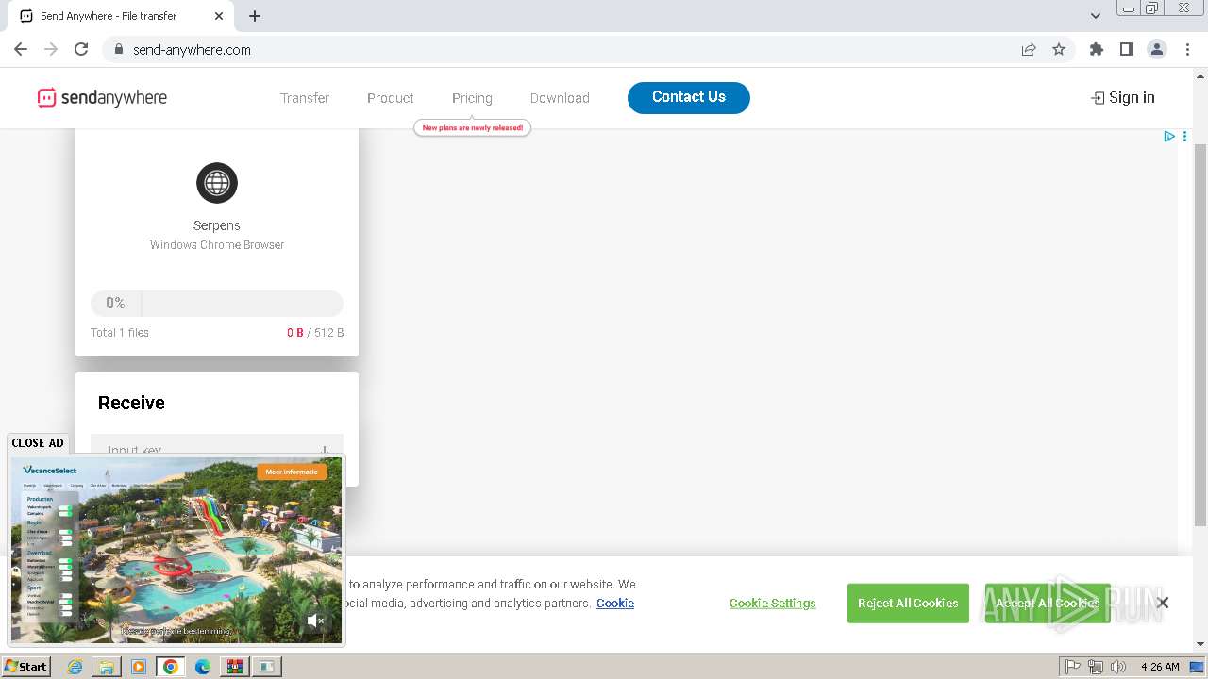This screenshot has width=1208, height=679.
Task: Open Internet Explorer from the taskbar
Action: point(75,667)
